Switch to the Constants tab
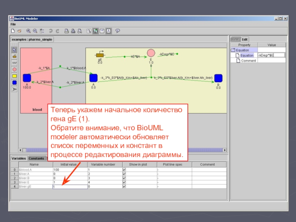Viewport: 296px width, 222px height. [36, 158]
